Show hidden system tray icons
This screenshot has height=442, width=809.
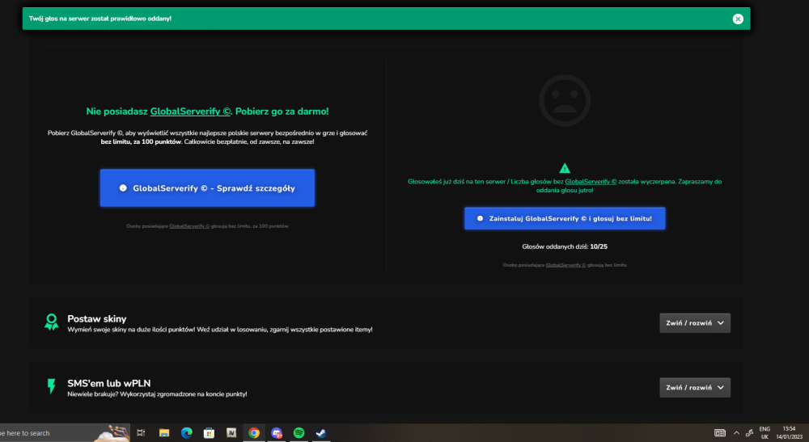pyautogui.click(x=736, y=433)
